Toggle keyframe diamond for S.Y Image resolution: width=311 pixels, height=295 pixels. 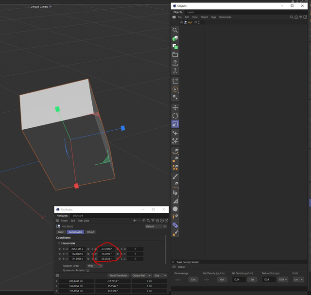(x=118, y=254)
